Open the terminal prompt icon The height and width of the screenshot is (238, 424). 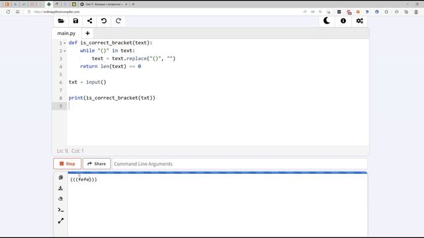pos(60,210)
